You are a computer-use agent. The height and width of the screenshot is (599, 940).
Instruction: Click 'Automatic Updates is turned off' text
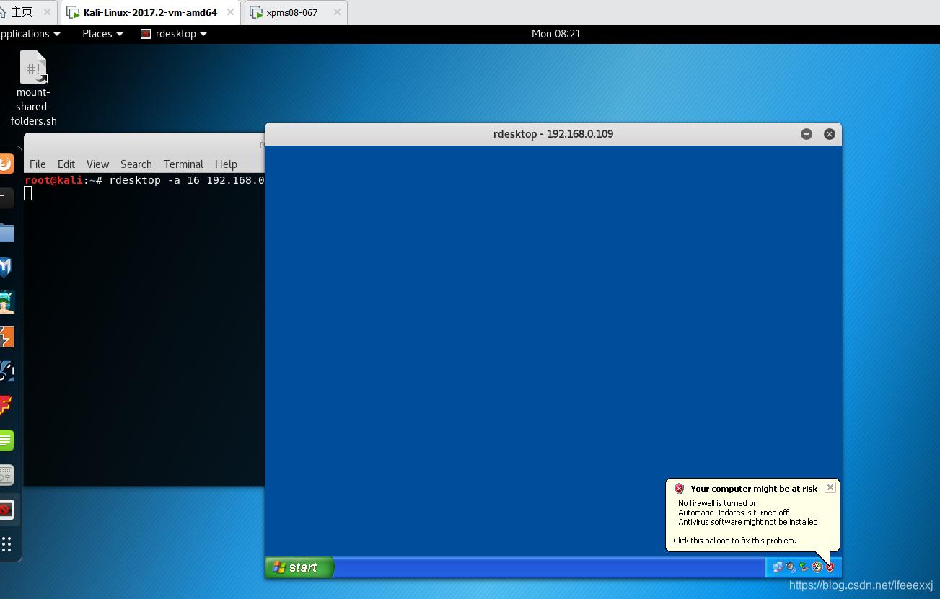733,513
